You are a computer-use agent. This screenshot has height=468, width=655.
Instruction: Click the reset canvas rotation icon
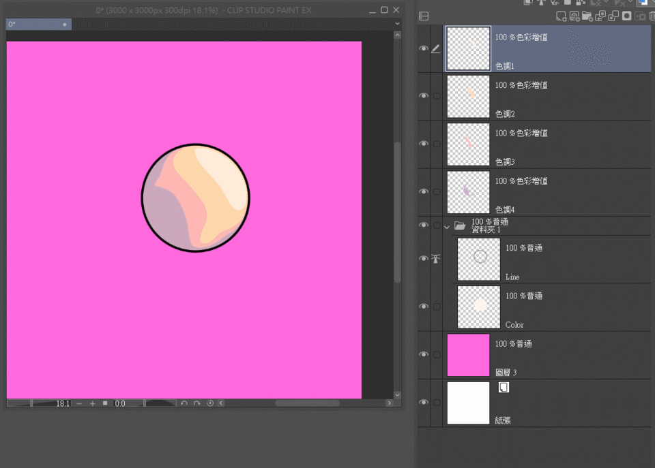click(210, 403)
